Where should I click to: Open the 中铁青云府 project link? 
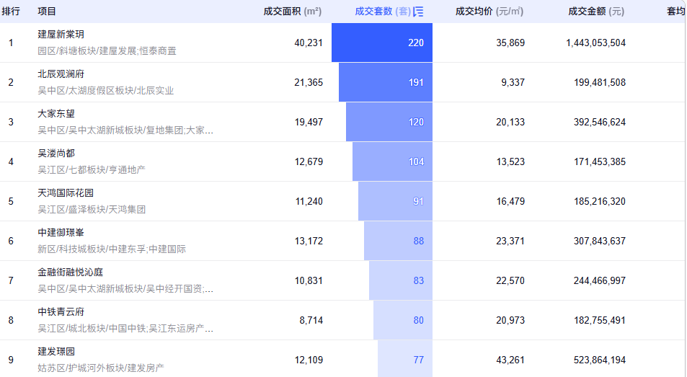click(x=61, y=311)
